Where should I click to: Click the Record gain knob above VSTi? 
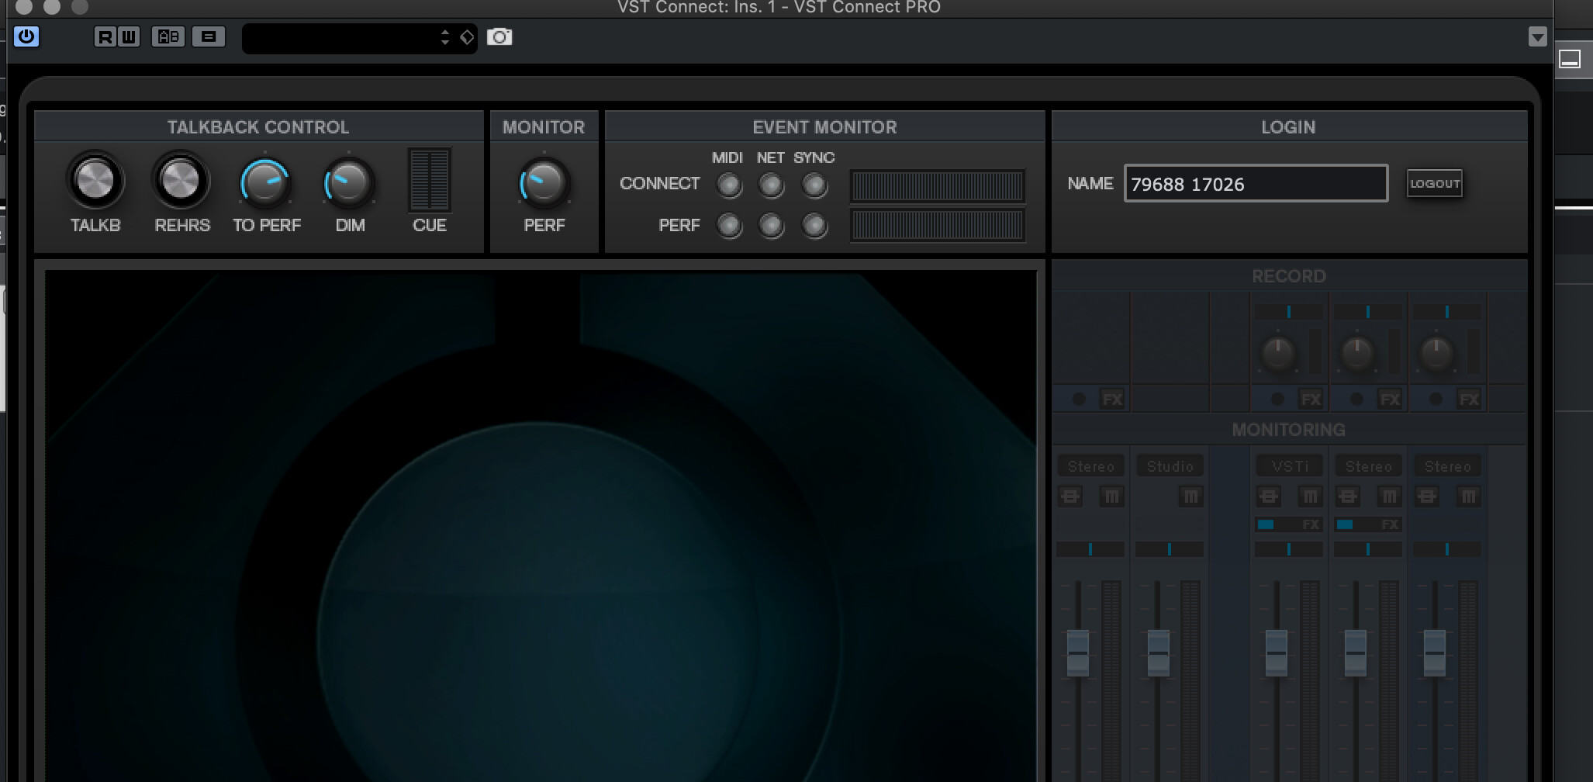click(1277, 353)
